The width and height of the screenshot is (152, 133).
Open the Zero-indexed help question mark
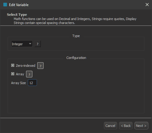(40, 66)
